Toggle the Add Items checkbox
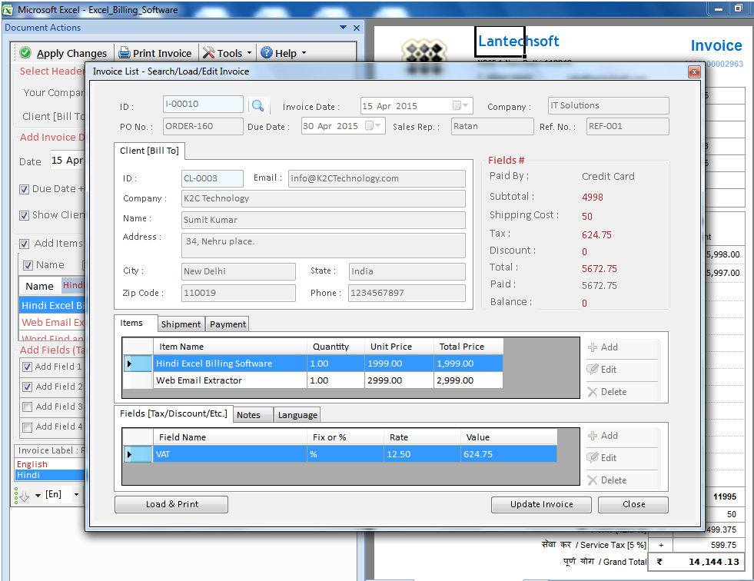Screen dimensions: 754x581 click(x=25, y=244)
